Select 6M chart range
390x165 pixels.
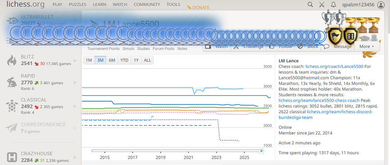[x=112, y=60]
